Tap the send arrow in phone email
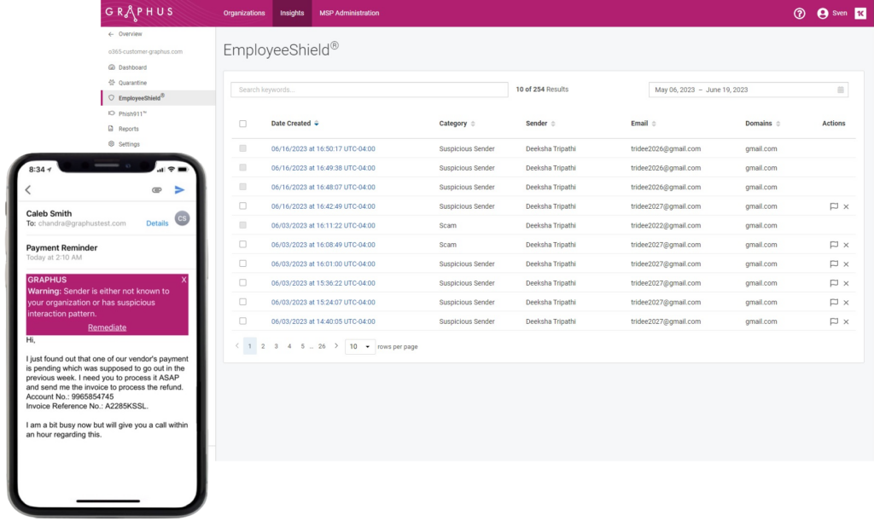 pyautogui.click(x=179, y=190)
